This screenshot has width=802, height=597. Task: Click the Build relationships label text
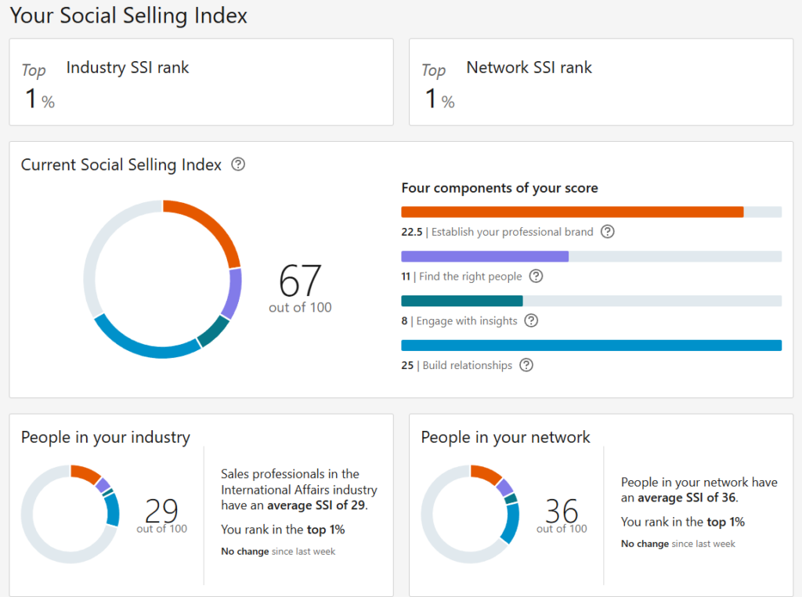(x=467, y=365)
